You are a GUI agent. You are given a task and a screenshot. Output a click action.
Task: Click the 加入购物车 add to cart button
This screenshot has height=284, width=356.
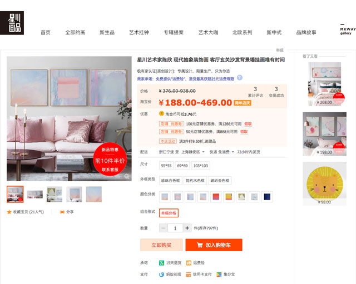(x=214, y=245)
